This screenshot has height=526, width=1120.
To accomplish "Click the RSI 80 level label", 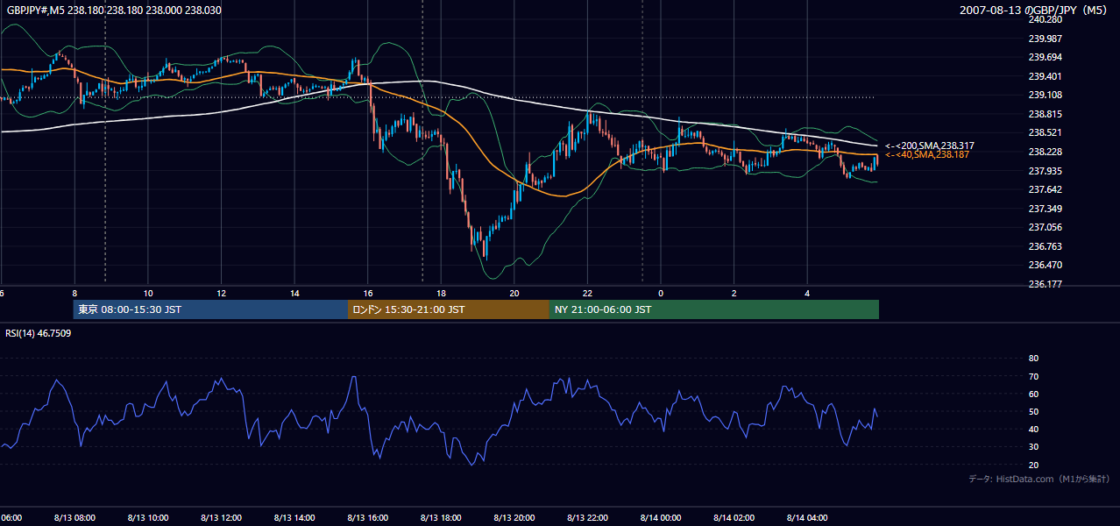I will pos(1033,359).
